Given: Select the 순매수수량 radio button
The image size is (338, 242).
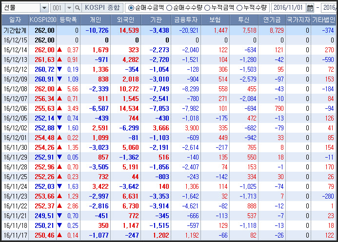Looking at the screenshot, I should (x=169, y=8).
